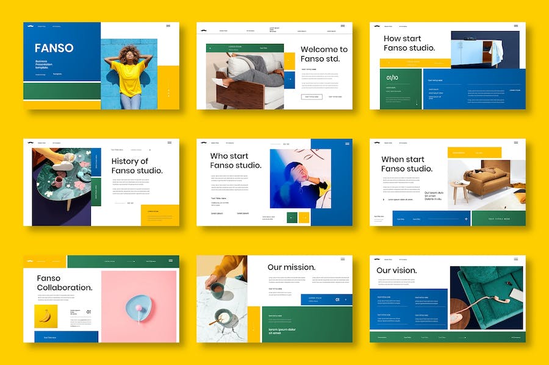The image size is (549, 365).
Task: Click the "Our mission." heading
Action: click(292, 267)
